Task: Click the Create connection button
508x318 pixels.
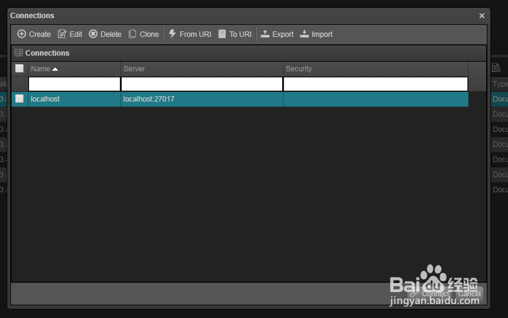Action: [34, 34]
